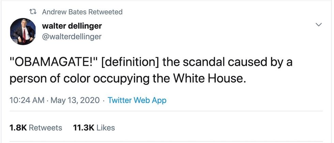This screenshot has height=143, width=334.
Task: Click the retweet arrows icon above the tweet
Action: click(33, 12)
